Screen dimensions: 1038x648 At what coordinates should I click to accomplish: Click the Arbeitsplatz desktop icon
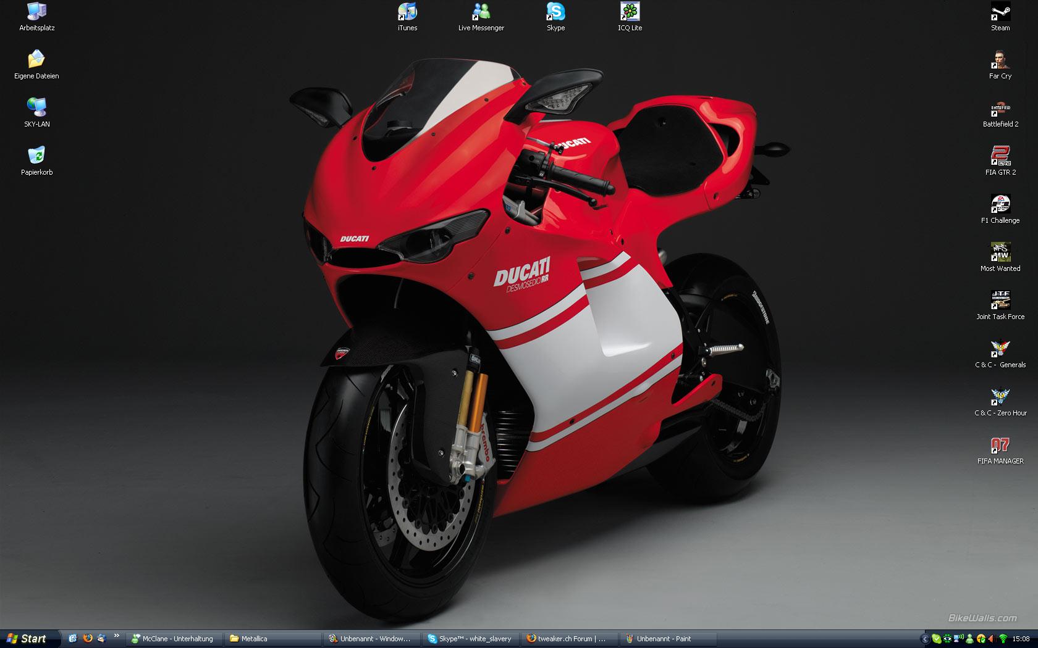click(x=36, y=12)
